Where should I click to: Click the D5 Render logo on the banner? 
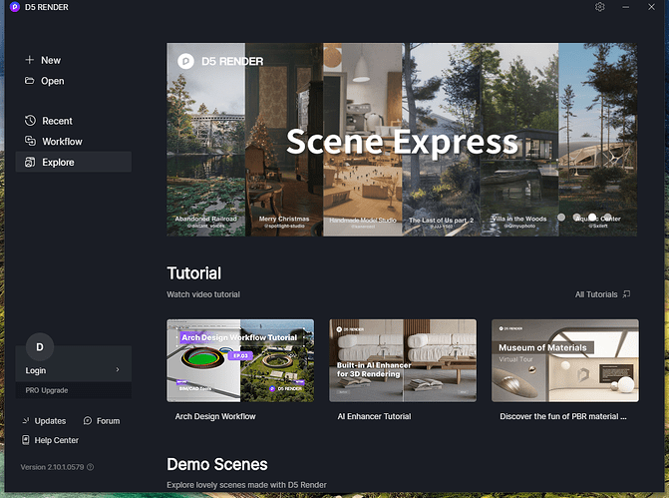coord(185,61)
